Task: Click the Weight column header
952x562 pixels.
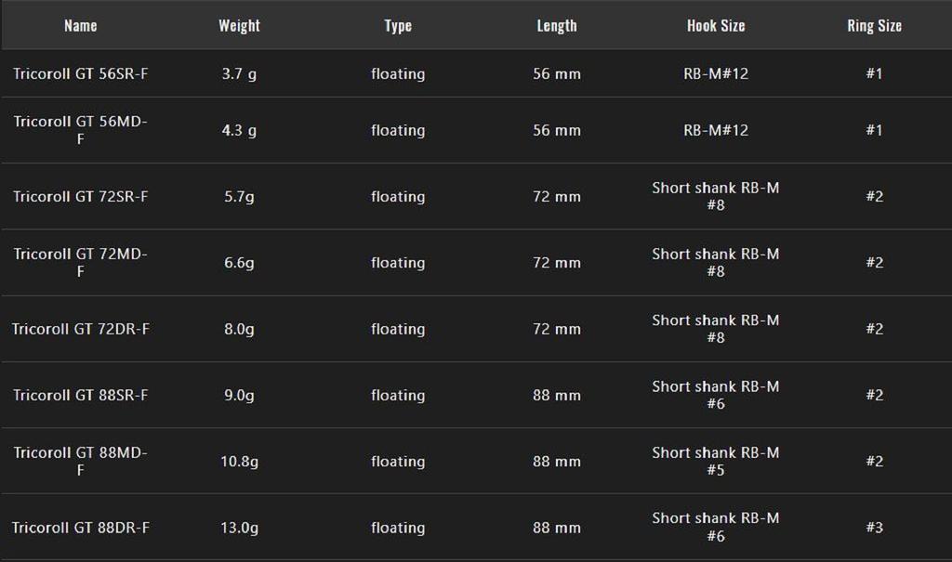Action: click(239, 26)
